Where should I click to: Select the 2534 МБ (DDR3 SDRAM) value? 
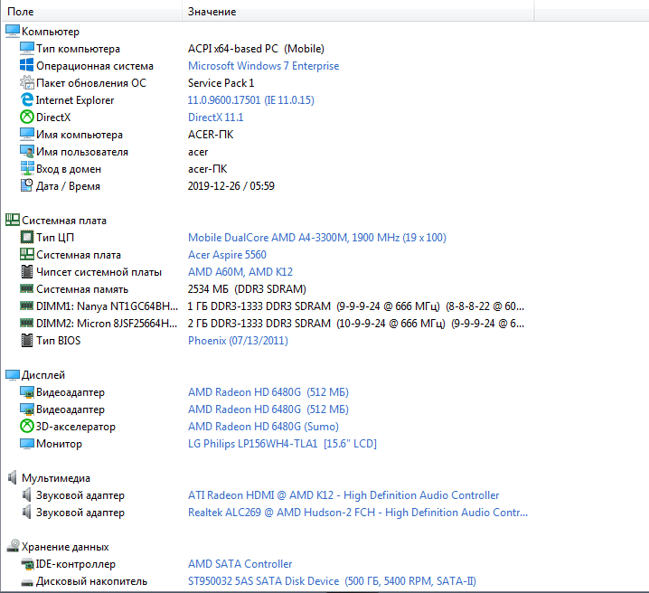point(247,289)
